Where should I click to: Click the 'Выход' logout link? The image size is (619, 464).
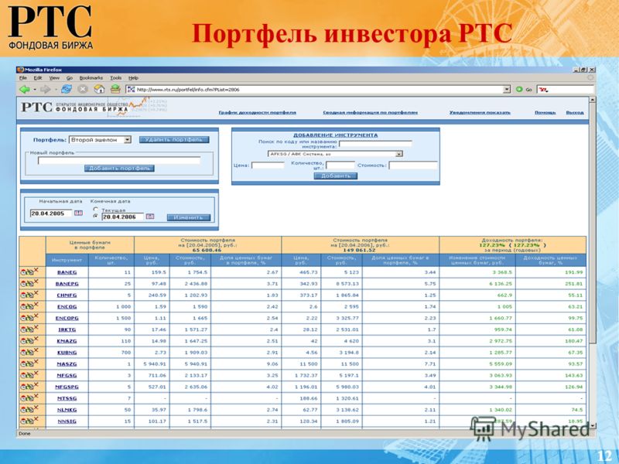click(x=575, y=112)
